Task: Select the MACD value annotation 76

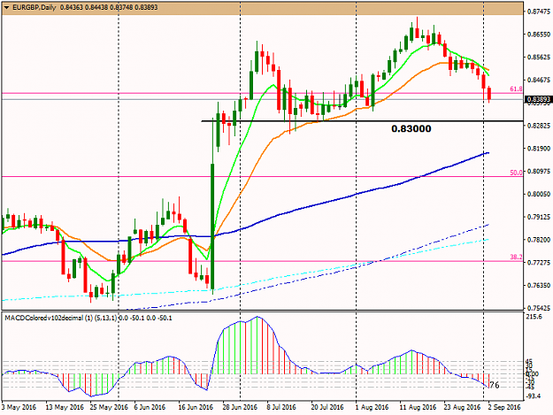Action: click(x=495, y=385)
